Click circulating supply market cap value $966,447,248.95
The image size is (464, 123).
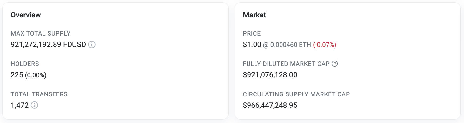tap(270, 105)
